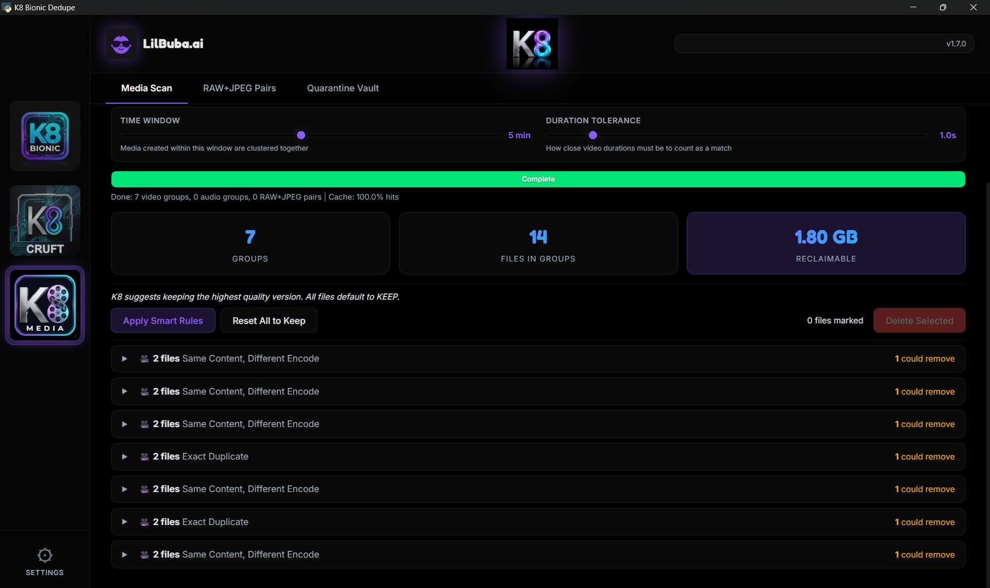Viewport: 990px width, 588px height.
Task: Click the movie camera icon on the first group
Action: 144,358
